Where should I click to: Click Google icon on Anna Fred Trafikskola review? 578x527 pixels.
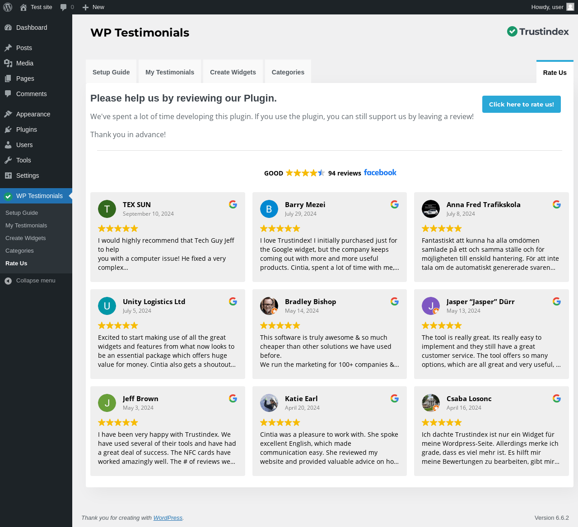pyautogui.click(x=557, y=204)
